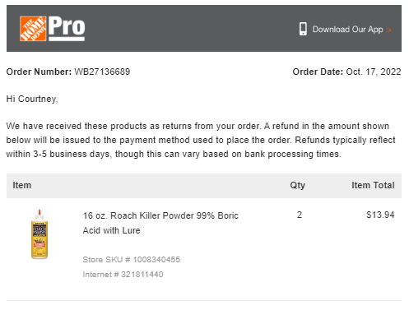Click the mobile phone icon
The width and height of the screenshot is (409, 310).
click(x=303, y=29)
